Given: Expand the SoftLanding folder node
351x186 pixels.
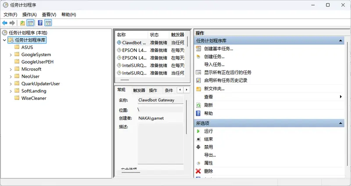Looking at the screenshot, I should click(11, 91).
